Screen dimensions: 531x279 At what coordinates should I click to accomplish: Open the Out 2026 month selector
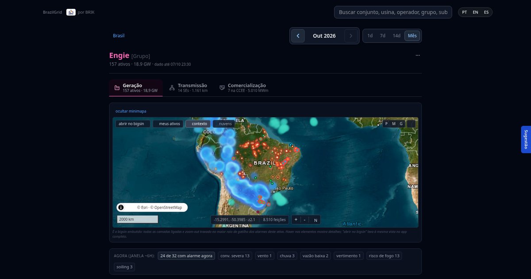coord(324,36)
